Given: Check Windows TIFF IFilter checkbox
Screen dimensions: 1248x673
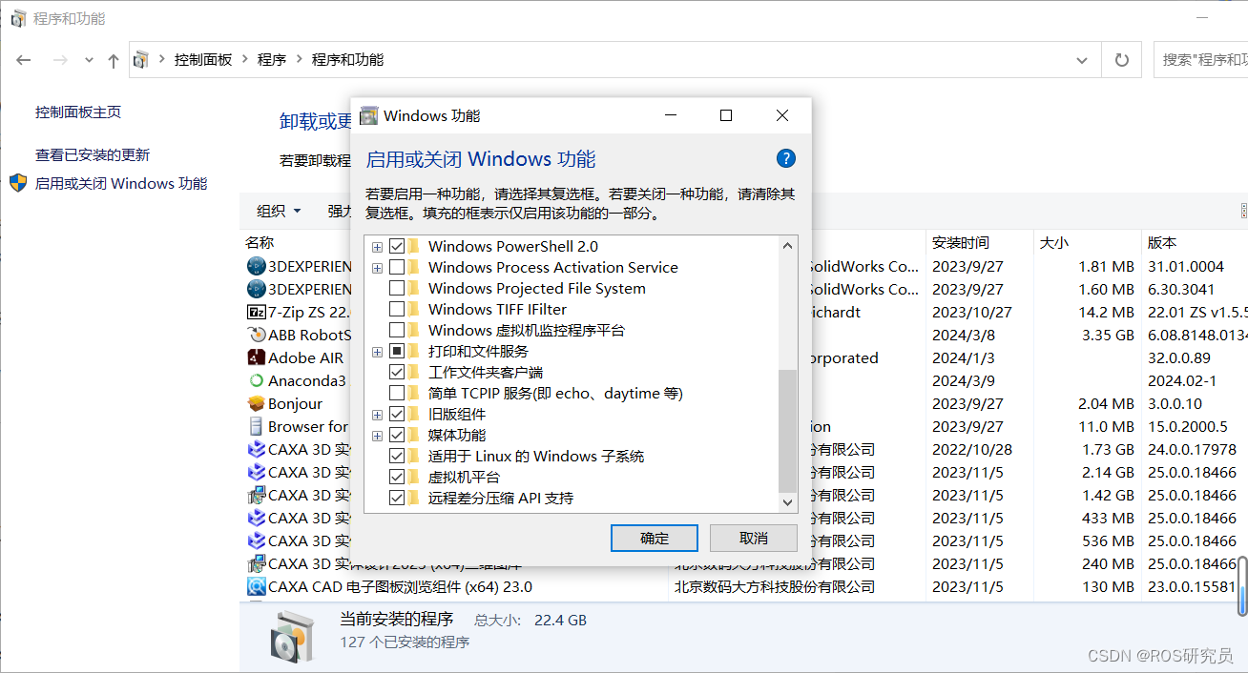Looking at the screenshot, I should pyautogui.click(x=397, y=309).
